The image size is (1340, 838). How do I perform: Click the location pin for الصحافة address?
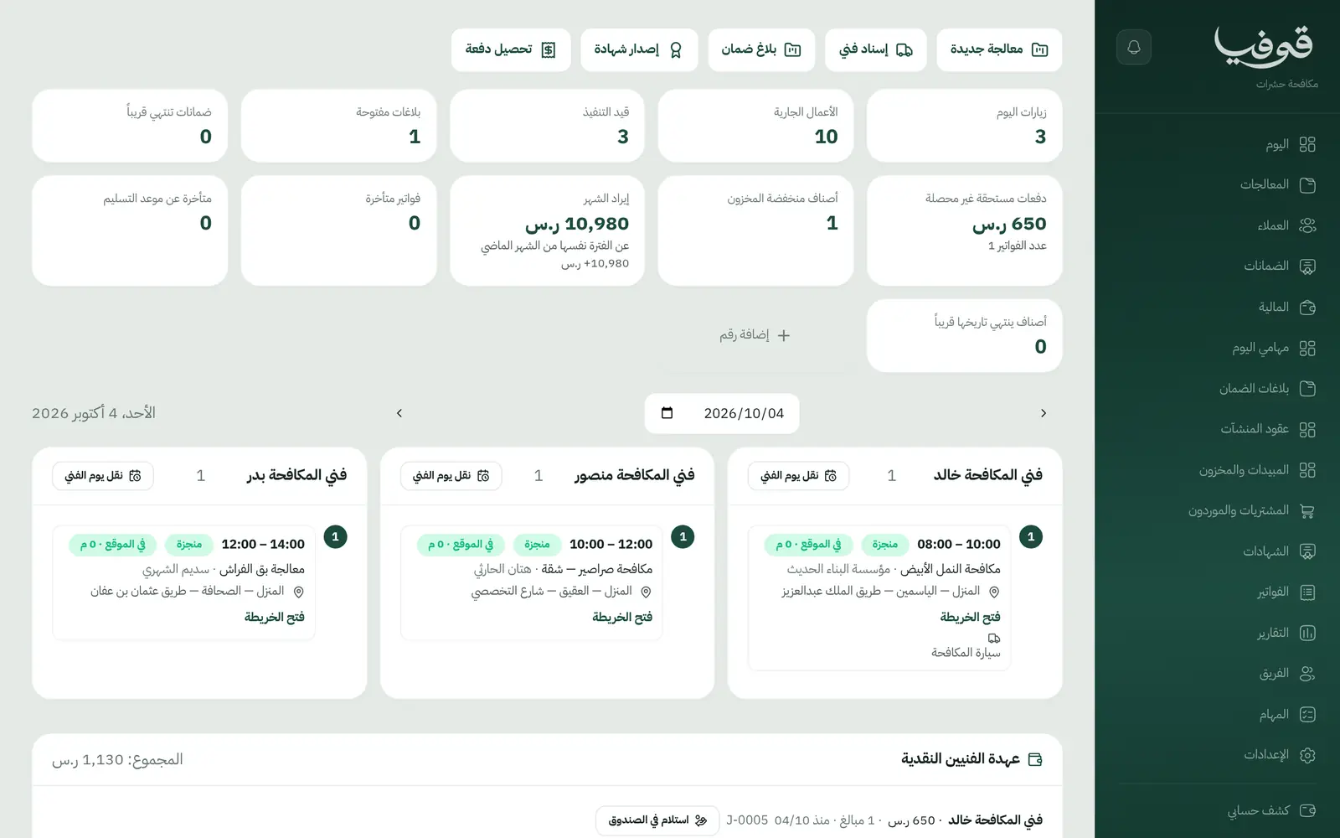[298, 592]
